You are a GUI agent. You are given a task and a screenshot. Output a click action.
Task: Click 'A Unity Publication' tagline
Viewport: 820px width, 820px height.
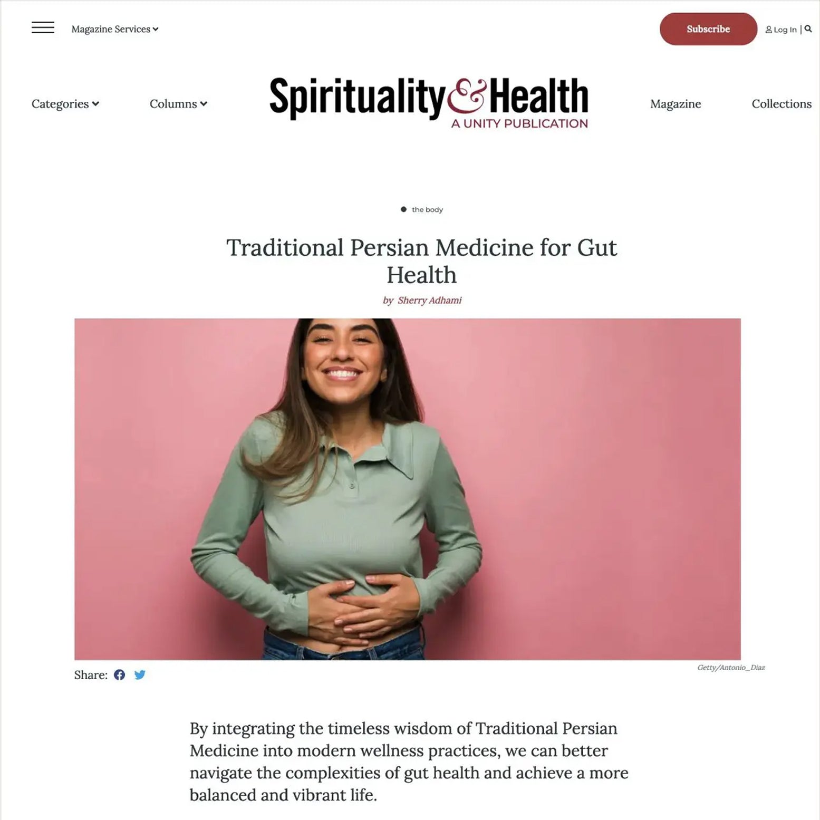click(519, 123)
